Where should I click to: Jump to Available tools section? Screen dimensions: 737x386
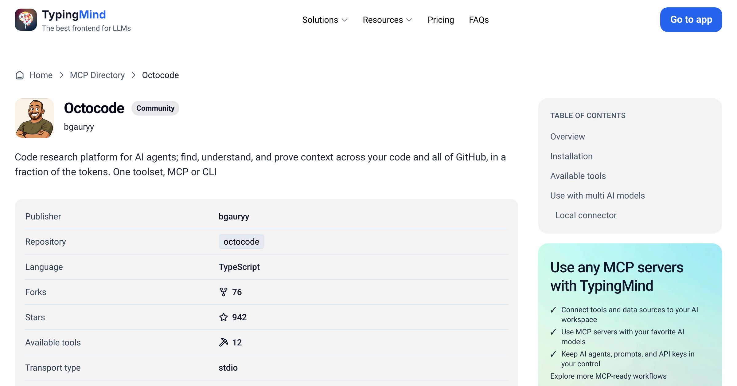pos(578,176)
